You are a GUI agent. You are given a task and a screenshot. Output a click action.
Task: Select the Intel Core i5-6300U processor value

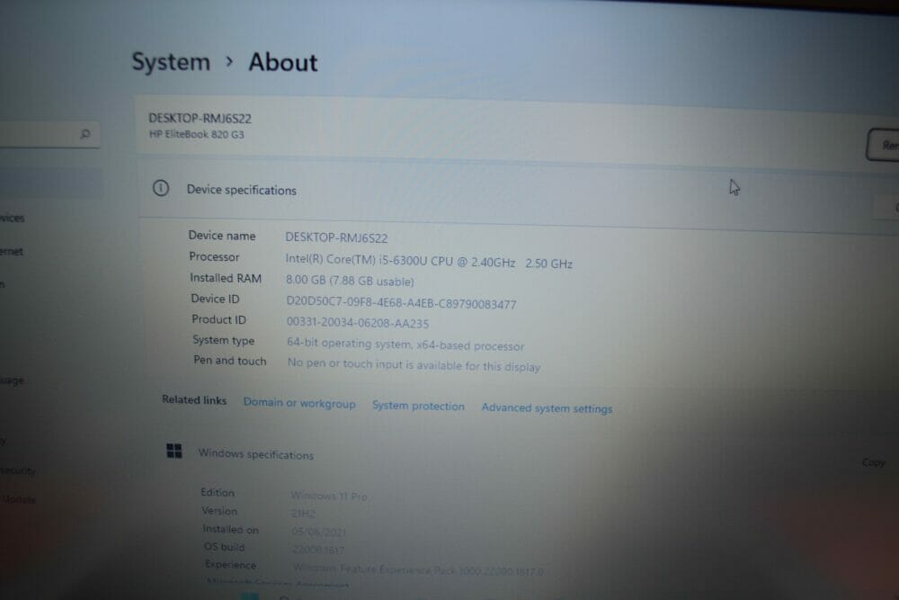(x=429, y=262)
